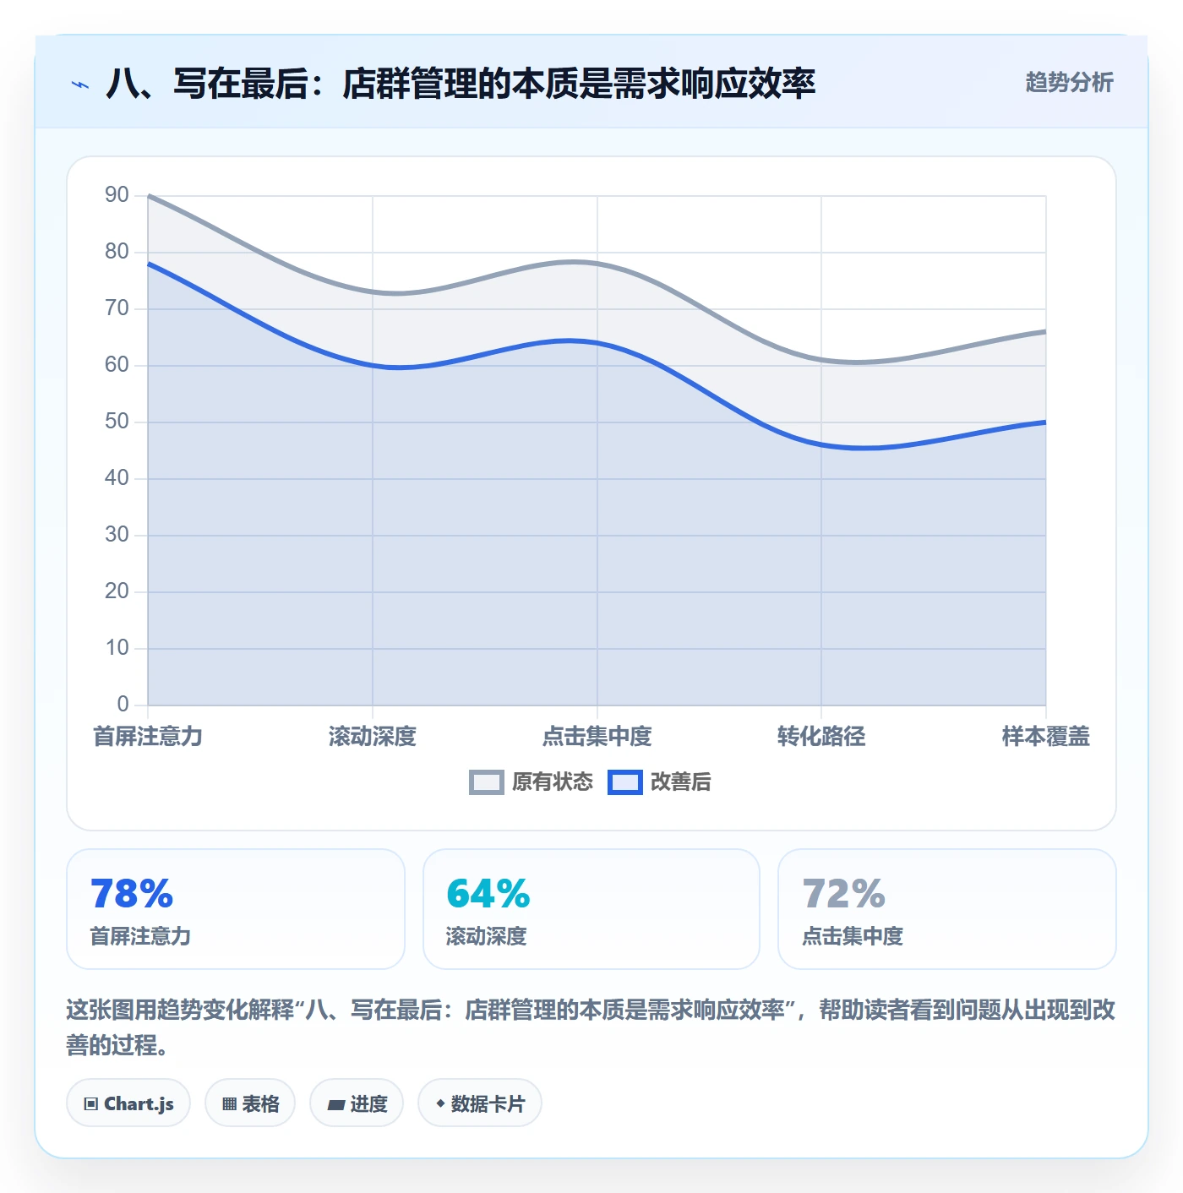Viewport: 1183px width, 1193px height.
Task: Select the 表格 tag
Action: click(x=250, y=1103)
